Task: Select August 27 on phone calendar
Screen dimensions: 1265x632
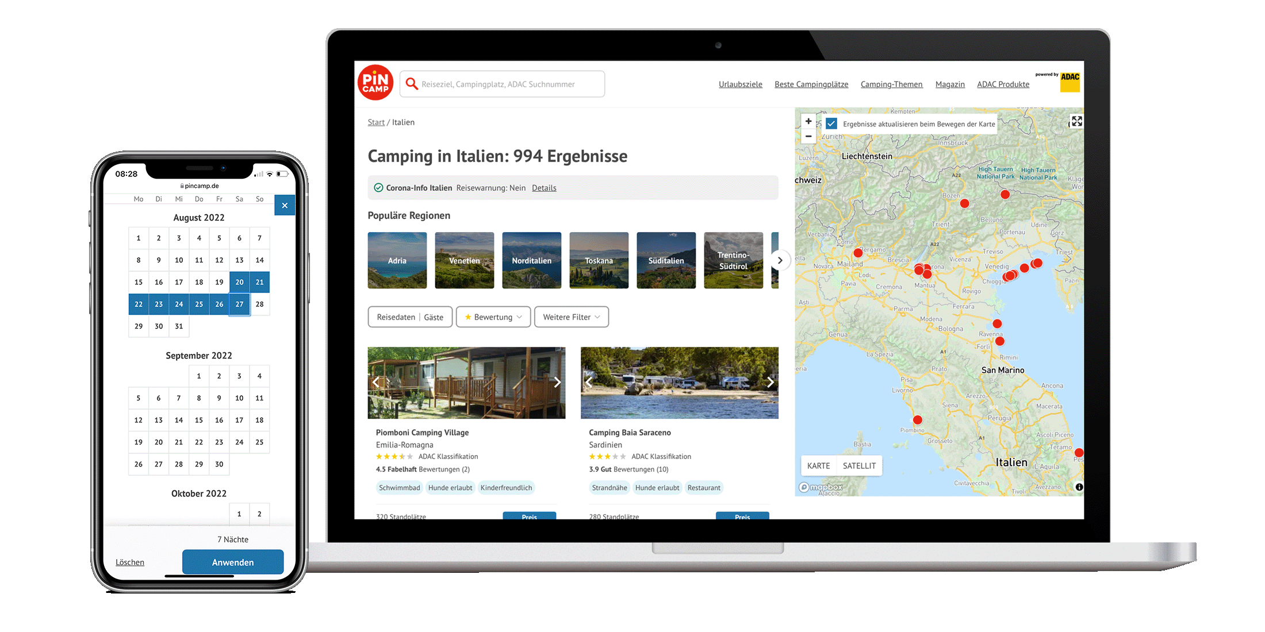Action: (239, 304)
